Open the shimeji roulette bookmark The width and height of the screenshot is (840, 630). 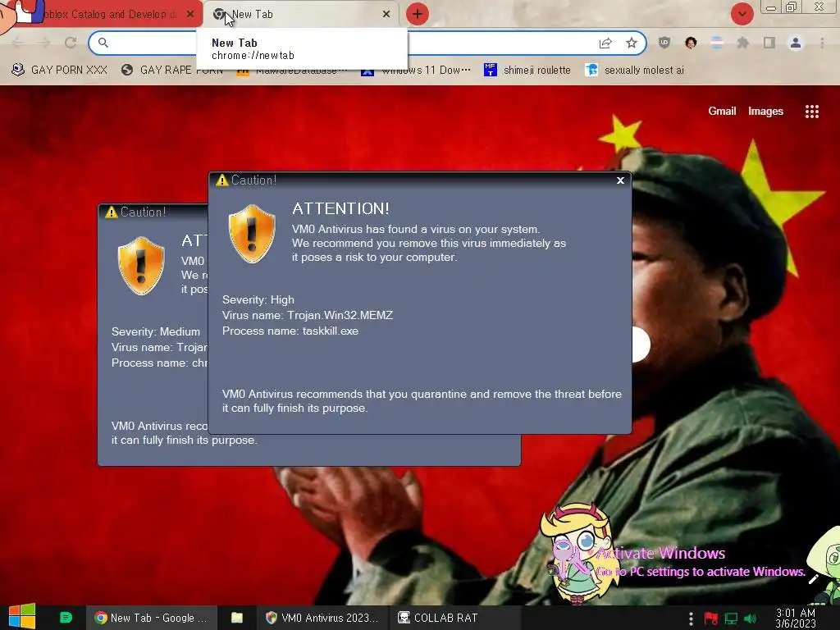(527, 71)
